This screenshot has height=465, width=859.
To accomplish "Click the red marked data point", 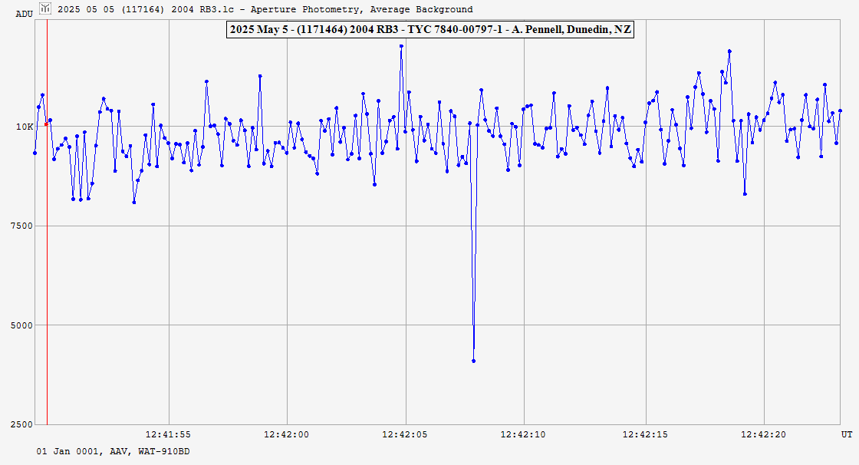I will [x=46, y=124].
